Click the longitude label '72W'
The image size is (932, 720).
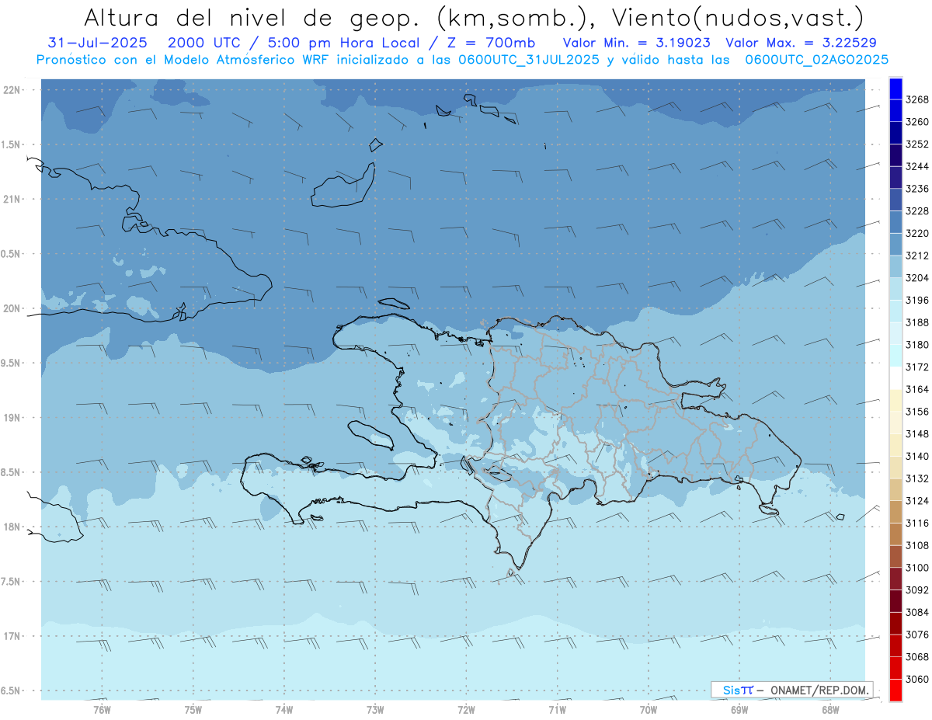466,710
